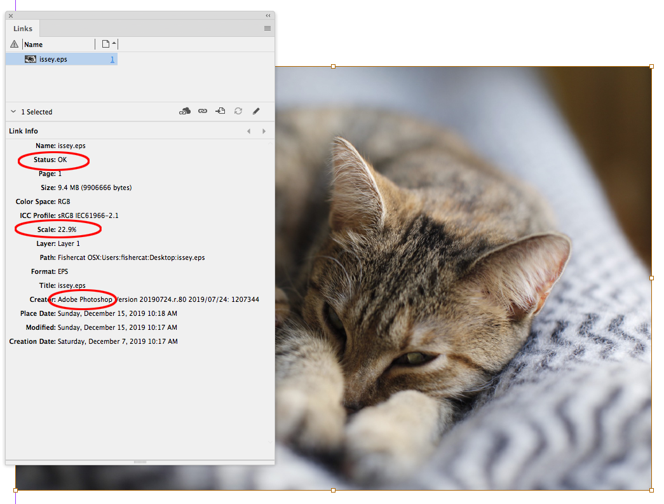
Task: Click the "Layer: Layer 1" row
Action: pos(58,243)
